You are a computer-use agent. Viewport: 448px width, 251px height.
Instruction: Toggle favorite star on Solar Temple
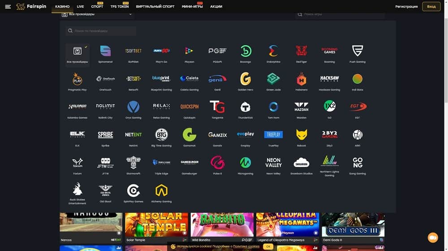(x=185, y=233)
